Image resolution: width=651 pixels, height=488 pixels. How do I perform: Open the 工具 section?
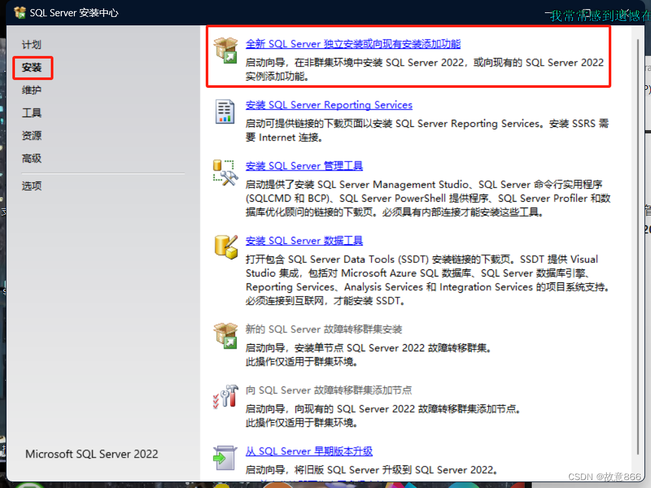(x=31, y=113)
